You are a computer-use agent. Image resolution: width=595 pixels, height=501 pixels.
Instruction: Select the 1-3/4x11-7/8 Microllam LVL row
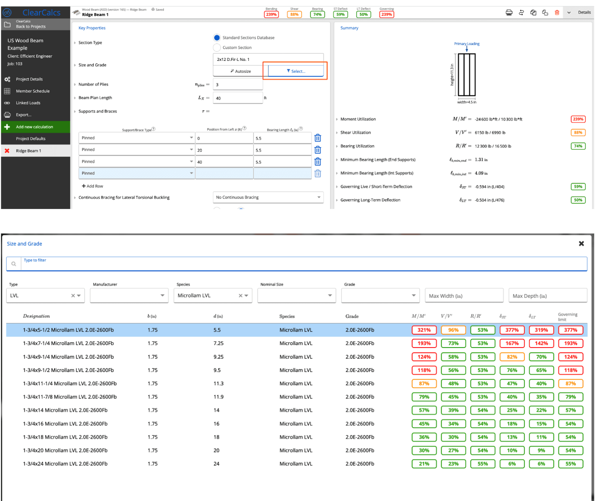tap(297, 397)
